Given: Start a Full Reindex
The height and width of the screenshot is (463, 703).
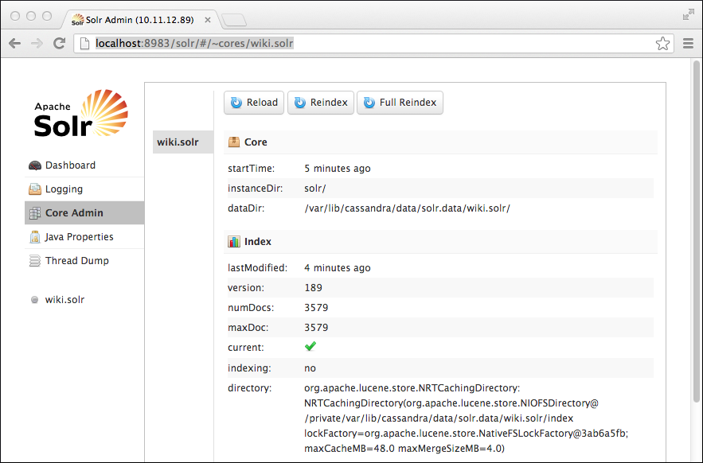Looking at the screenshot, I should 400,103.
